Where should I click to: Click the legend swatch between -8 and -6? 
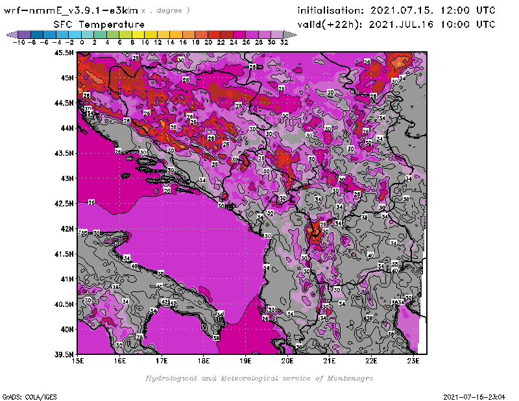[x=37, y=34]
